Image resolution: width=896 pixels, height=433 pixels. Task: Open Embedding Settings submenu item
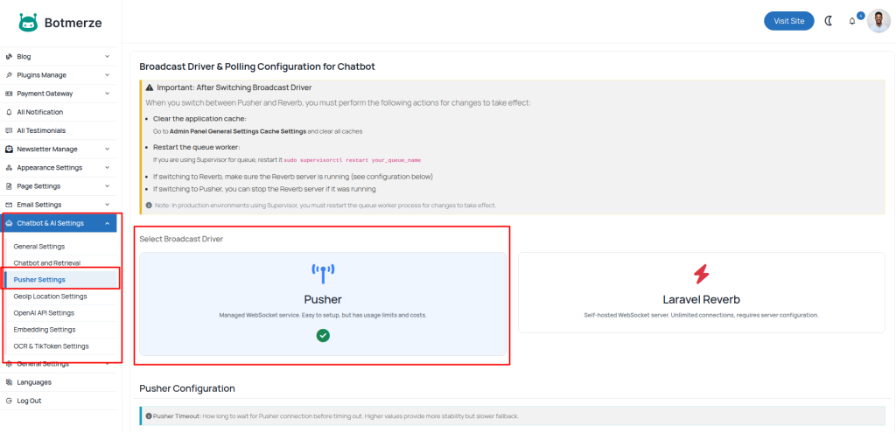click(x=45, y=329)
